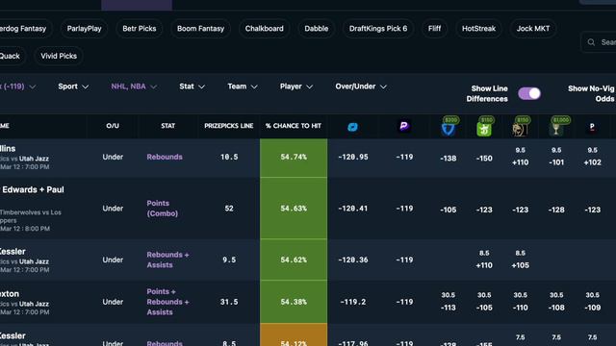The width and height of the screenshot is (616, 346).
Task: Switch to the Boom Fantasy tab
Action: (x=200, y=29)
